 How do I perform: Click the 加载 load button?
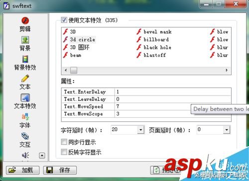pos(23,170)
